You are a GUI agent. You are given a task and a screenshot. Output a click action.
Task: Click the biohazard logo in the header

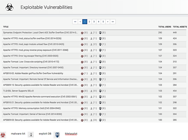11,7
